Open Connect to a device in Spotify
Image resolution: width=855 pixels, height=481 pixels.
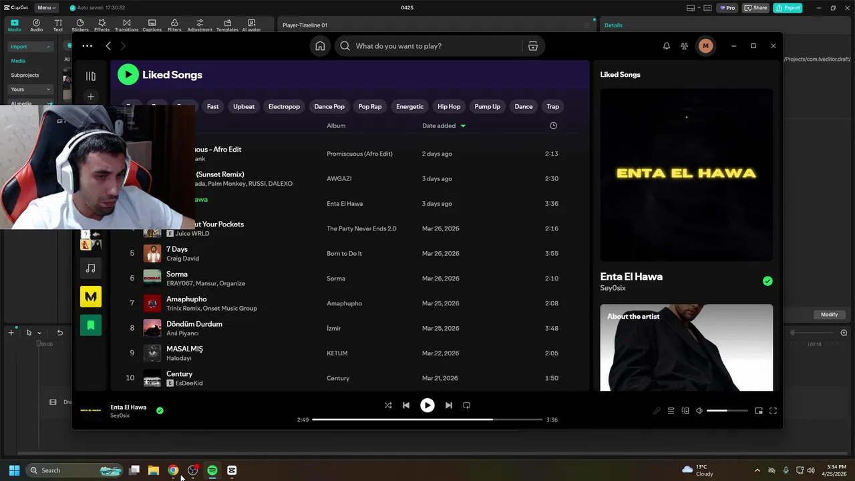pos(685,411)
